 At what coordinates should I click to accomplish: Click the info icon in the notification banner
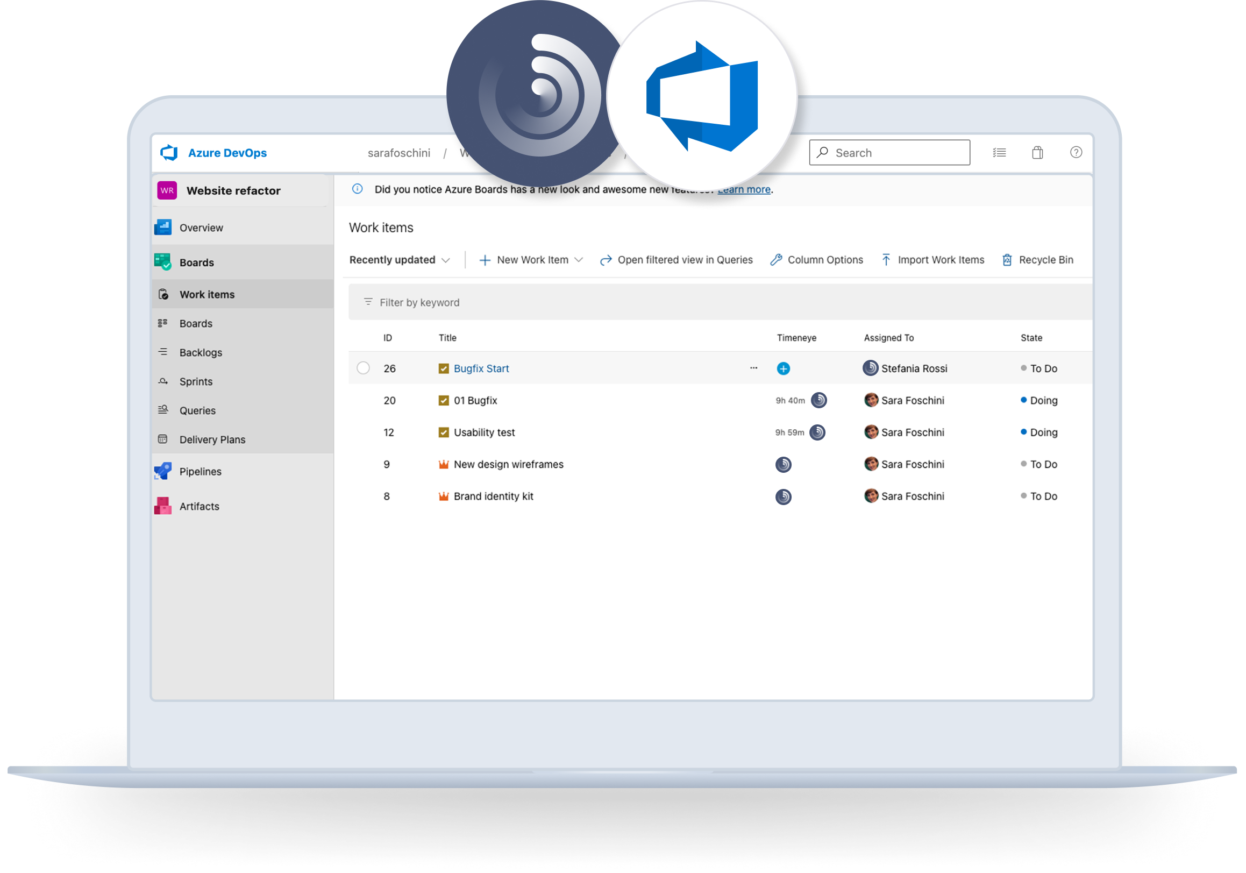pos(357,189)
